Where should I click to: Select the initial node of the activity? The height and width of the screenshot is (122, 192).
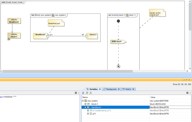(x=118, y=21)
